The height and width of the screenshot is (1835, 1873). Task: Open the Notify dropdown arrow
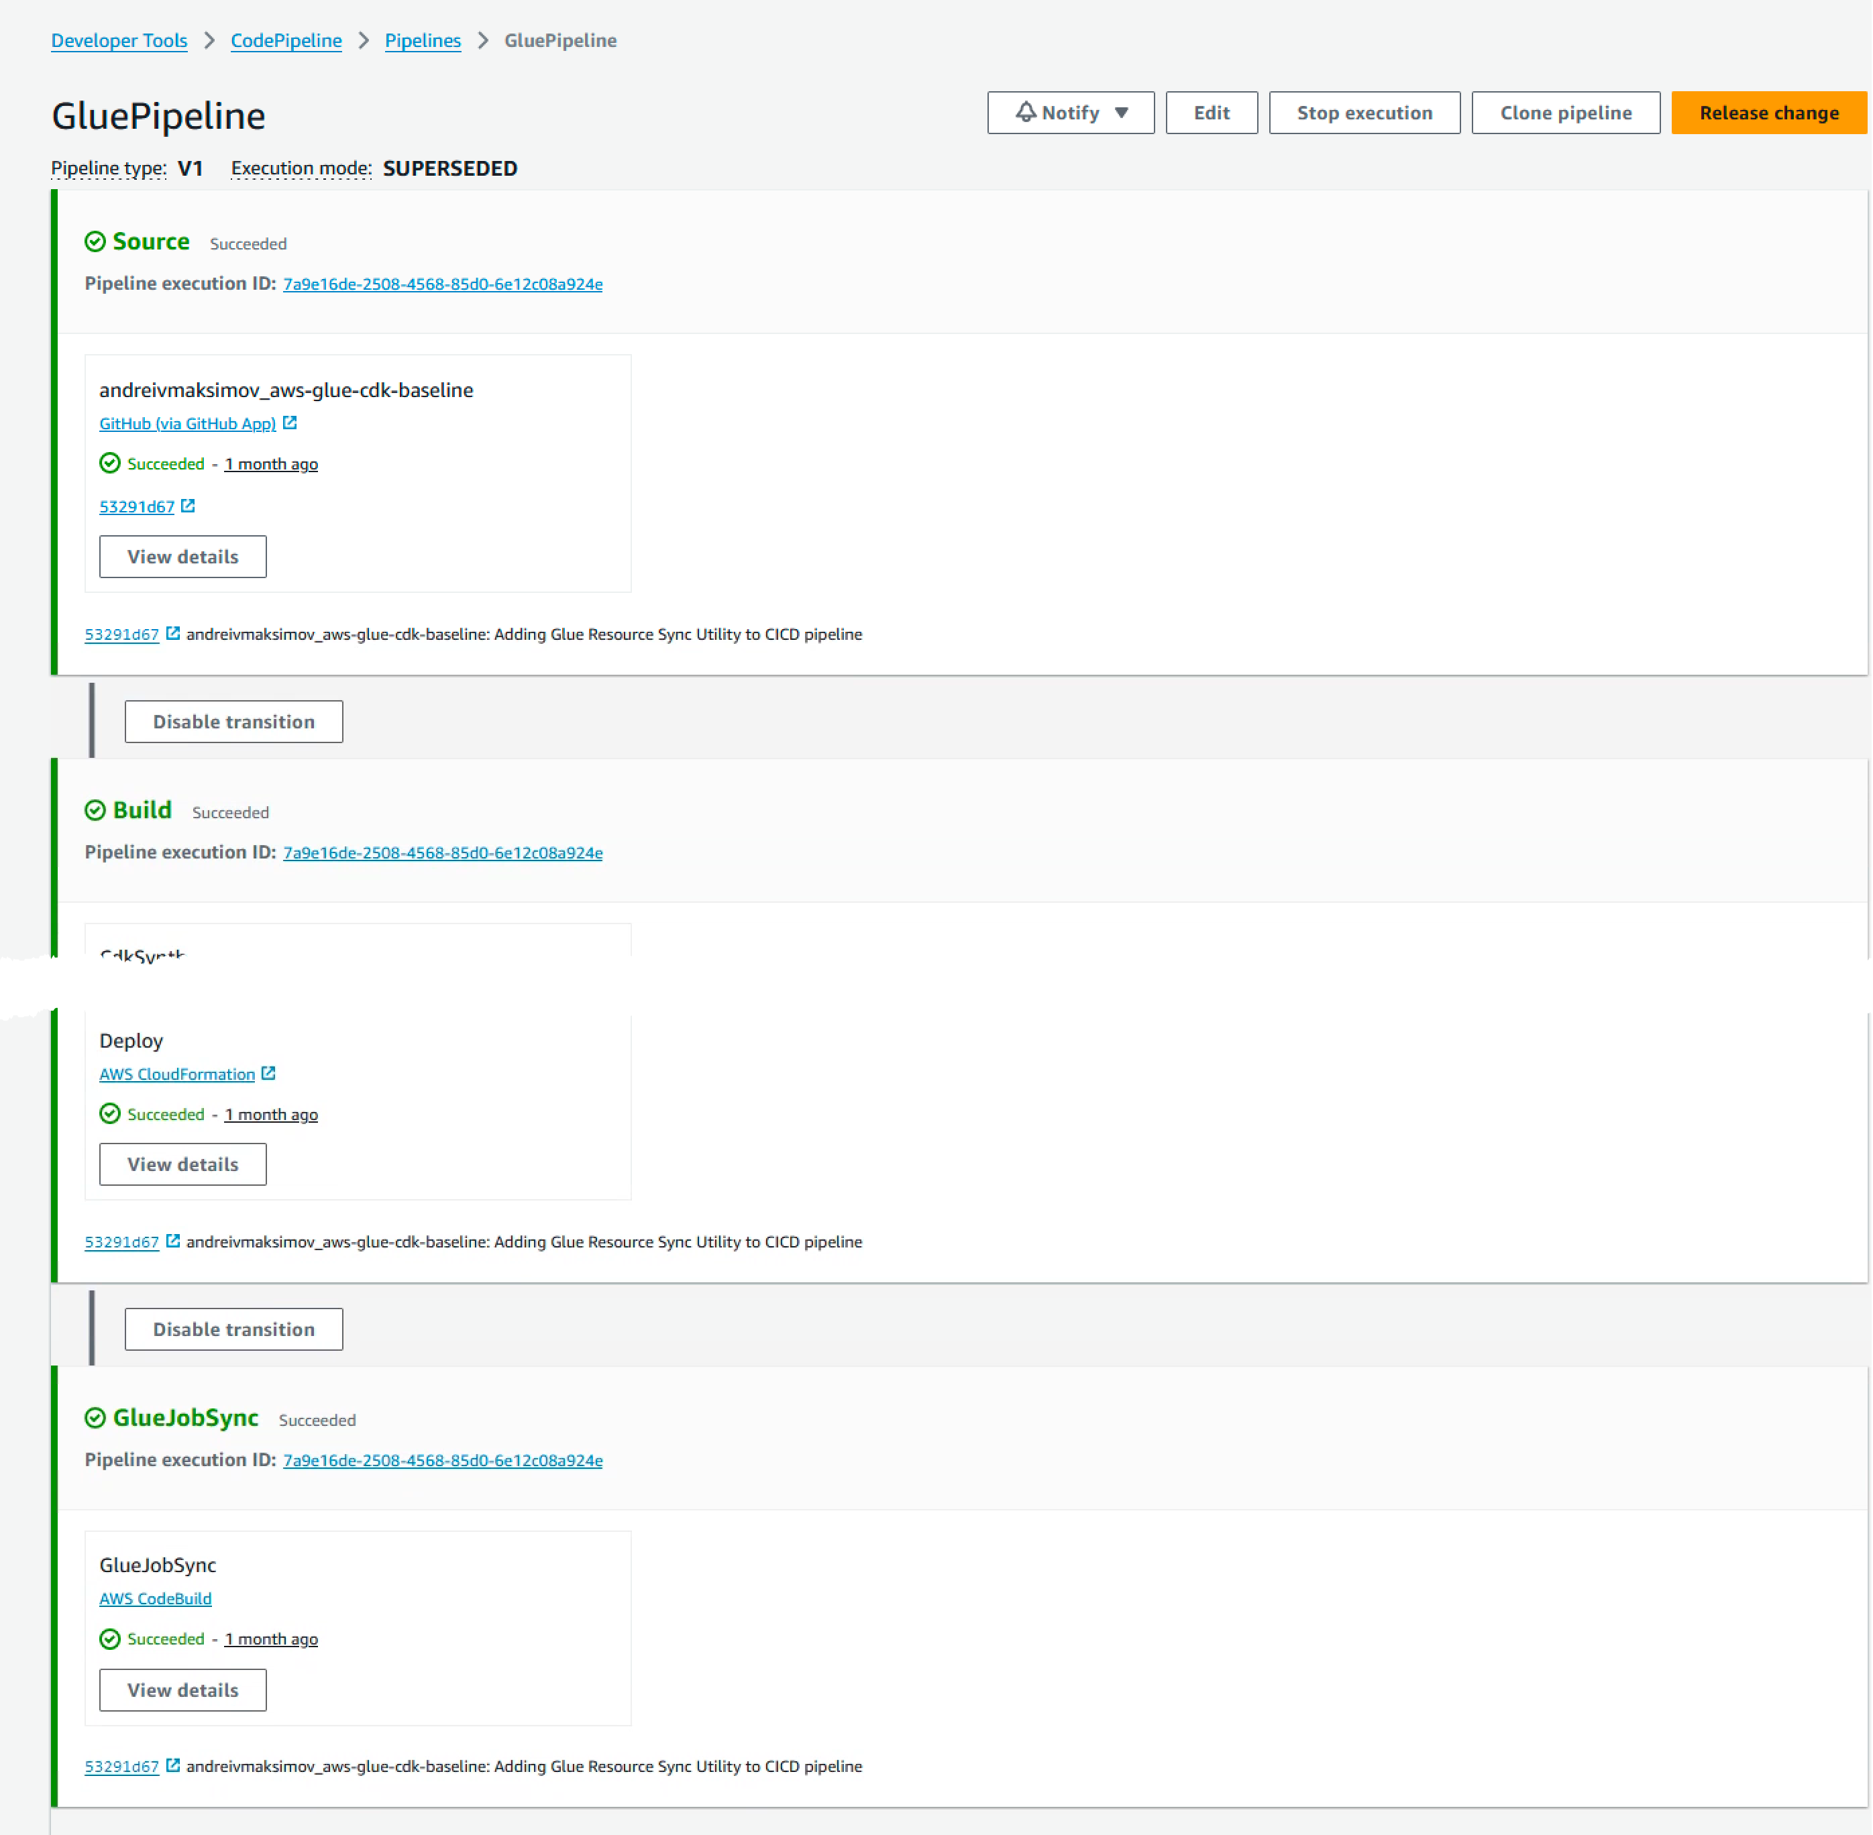tap(1121, 113)
